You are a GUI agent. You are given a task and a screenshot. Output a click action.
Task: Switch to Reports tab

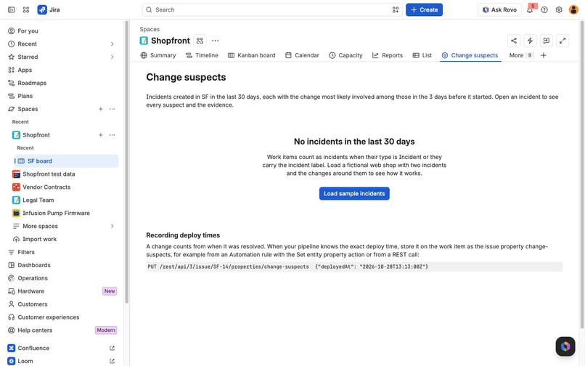click(x=388, y=55)
